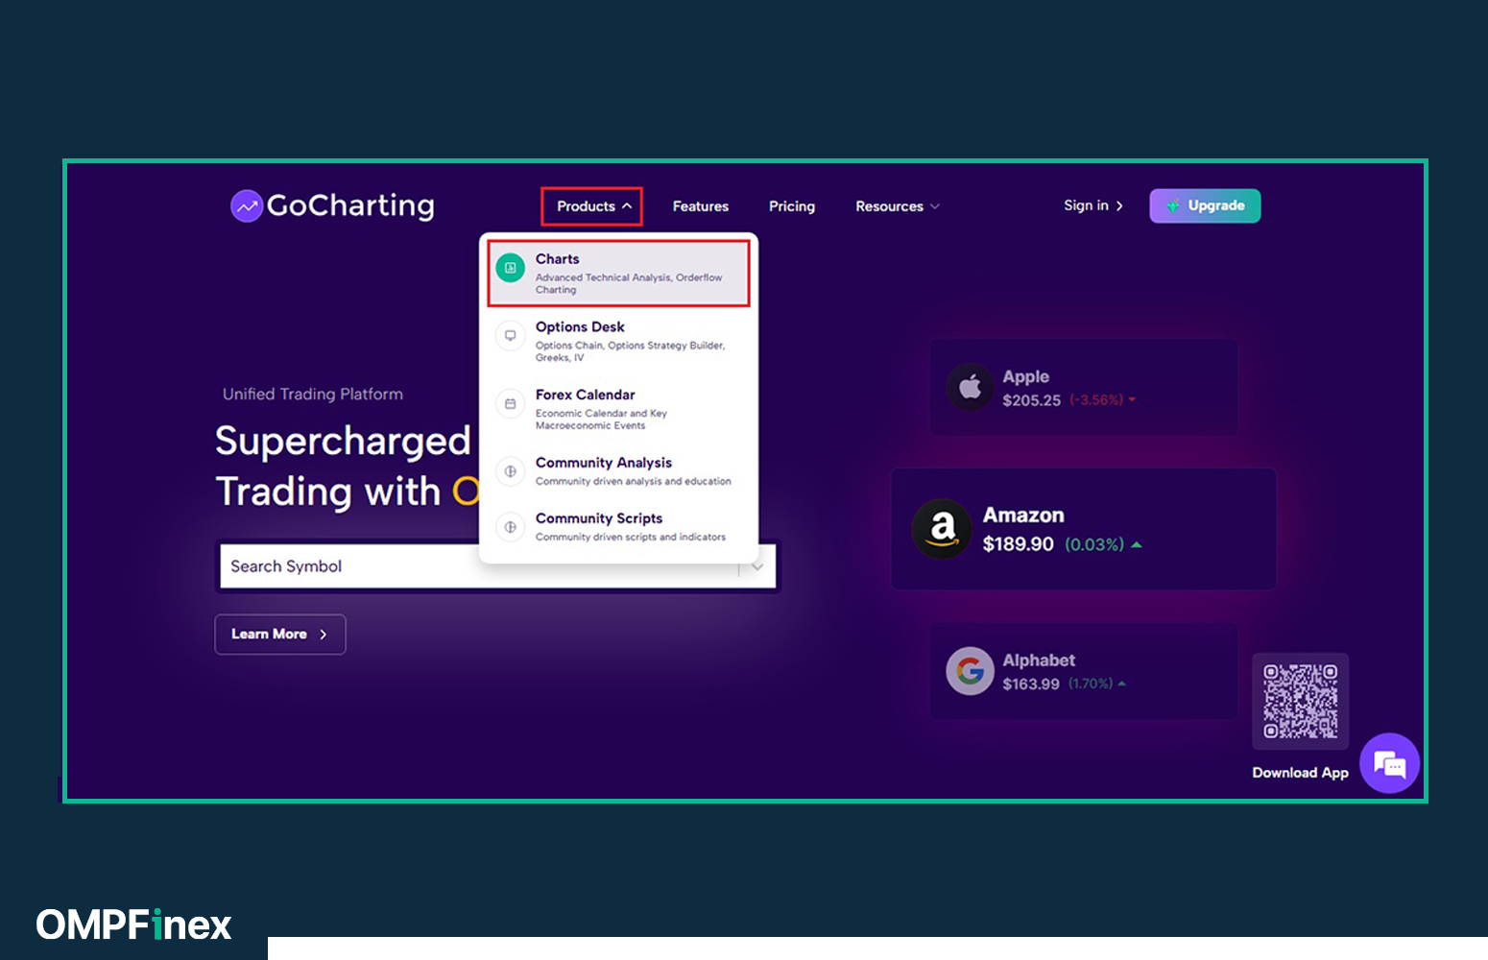Expand the Search Symbol dropdown arrow
Screen dimensions: 1488x960
(757, 566)
